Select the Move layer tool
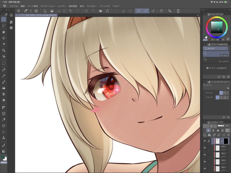The image size is (231, 173). tap(3, 38)
